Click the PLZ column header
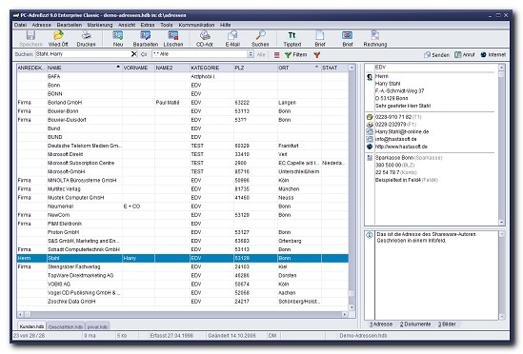The width and height of the screenshot is (523, 354). pos(255,68)
